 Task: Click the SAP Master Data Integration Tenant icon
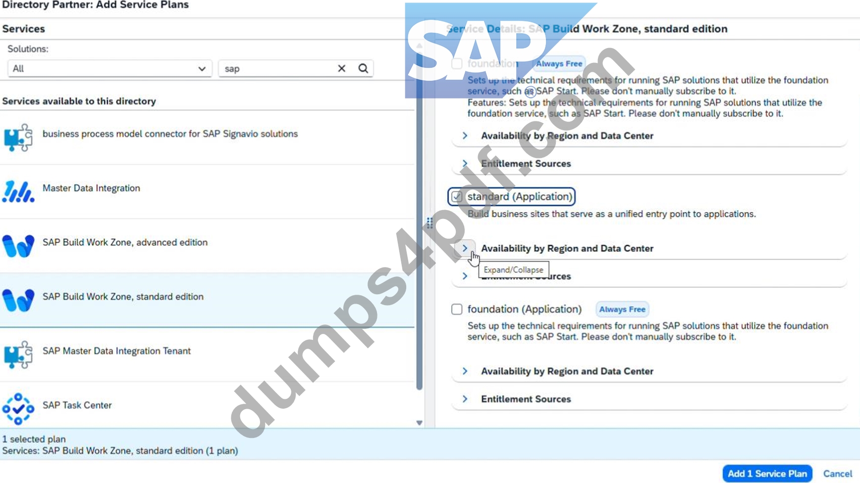pyautogui.click(x=18, y=354)
